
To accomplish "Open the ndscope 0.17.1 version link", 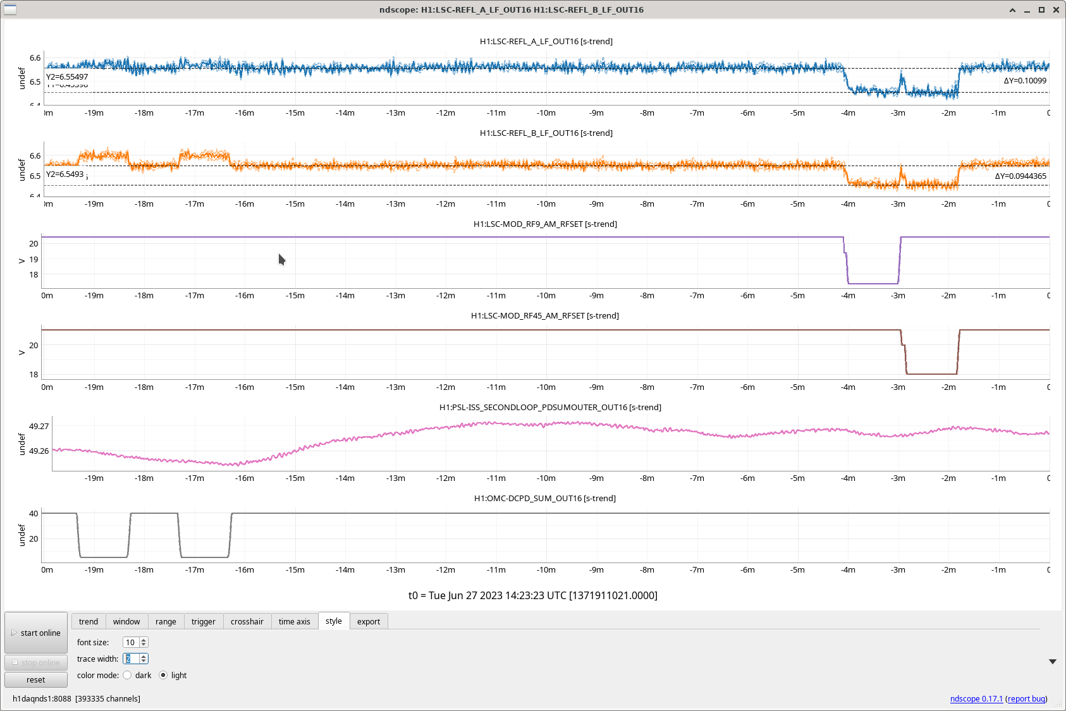I will 976,698.
